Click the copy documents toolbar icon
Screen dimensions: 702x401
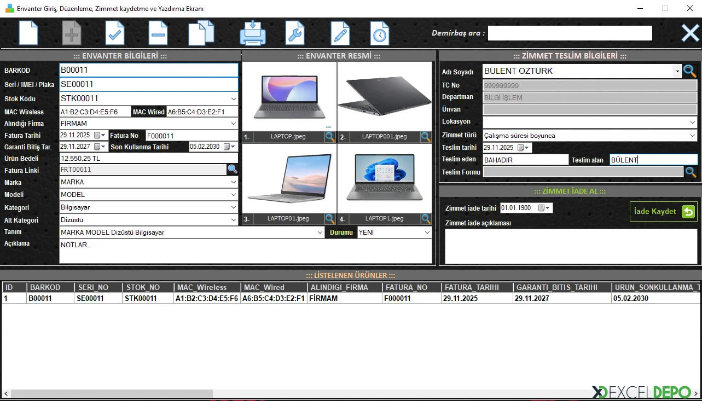(x=201, y=33)
